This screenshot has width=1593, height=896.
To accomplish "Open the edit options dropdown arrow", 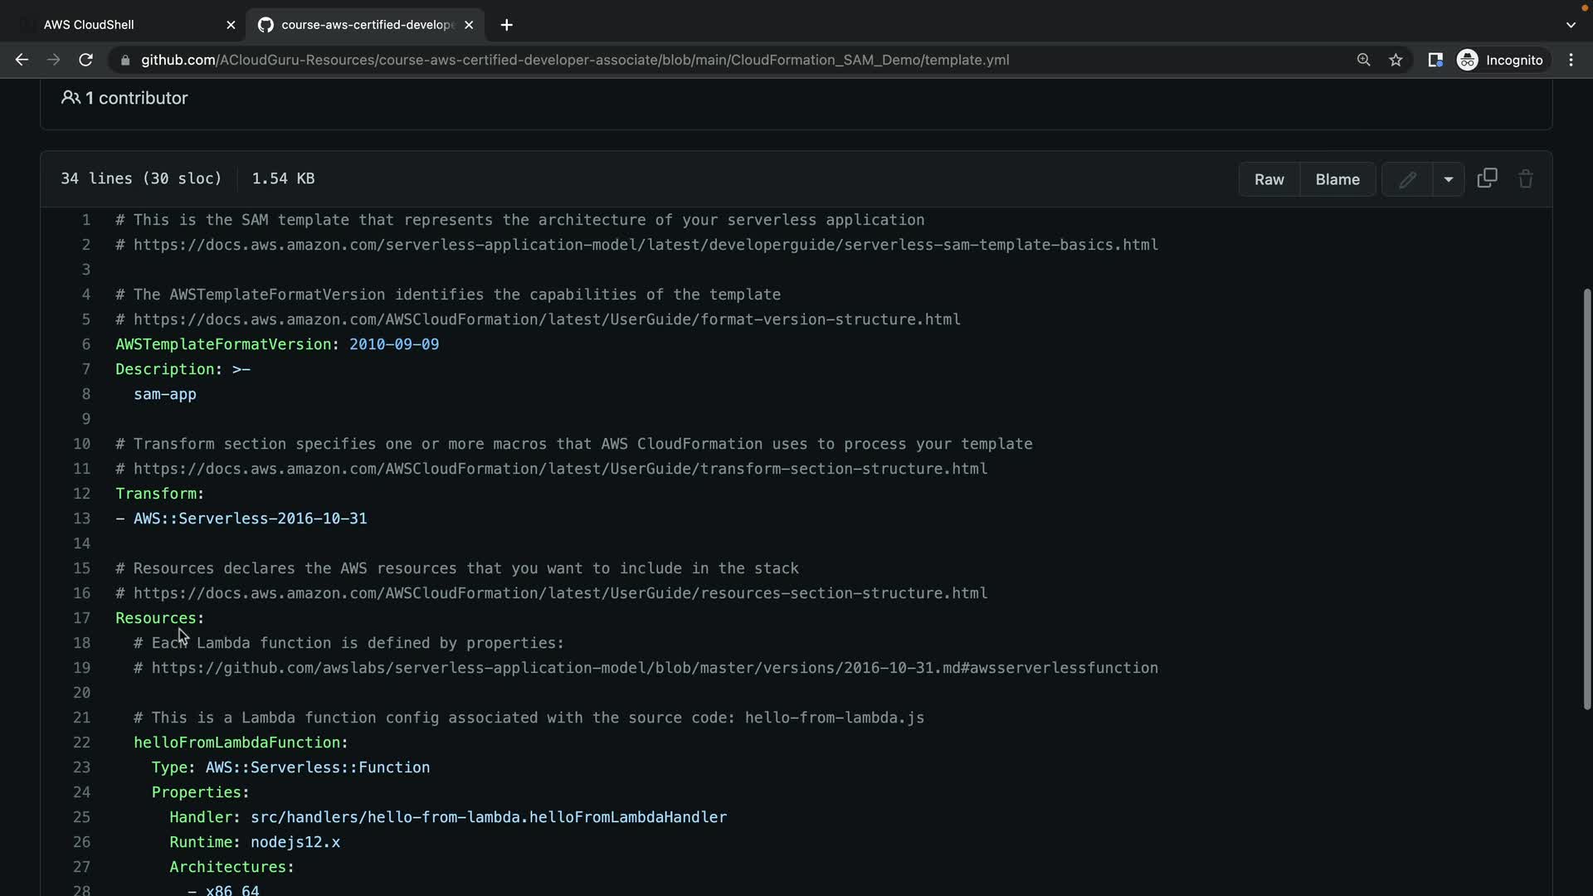I will 1448,179.
